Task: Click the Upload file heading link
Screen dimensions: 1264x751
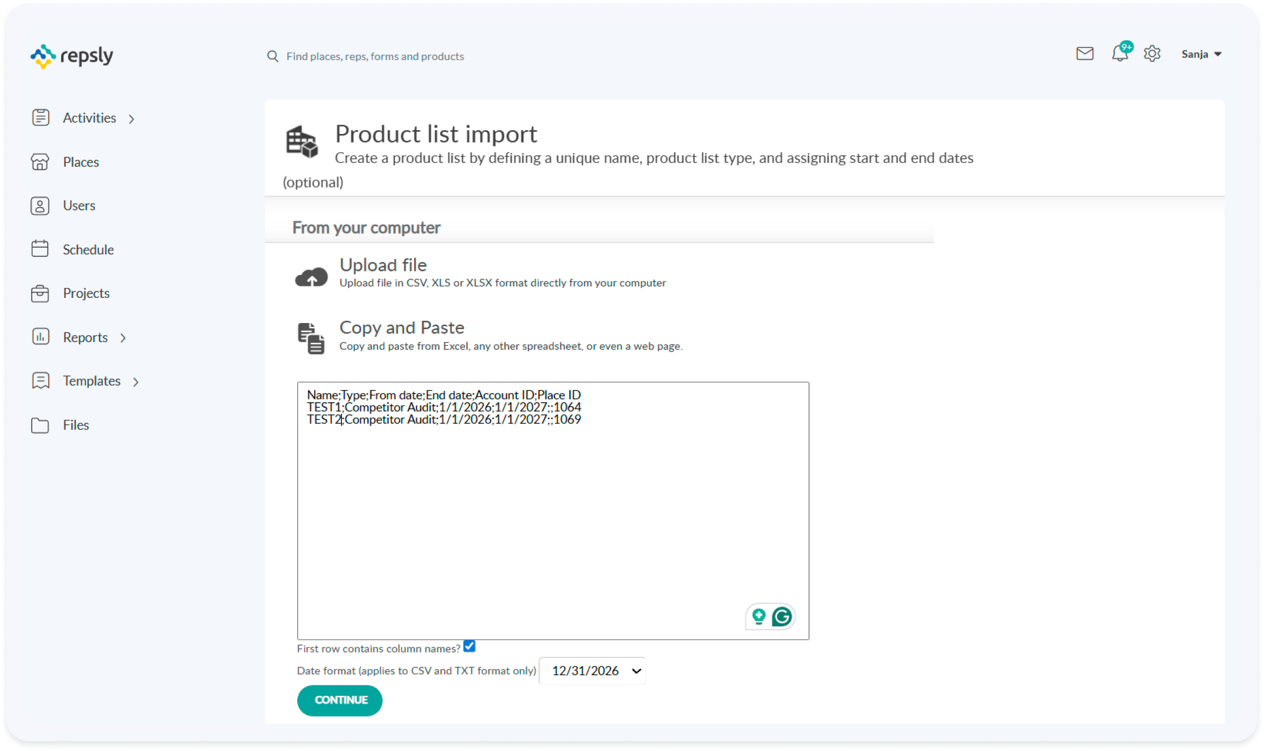Action: pos(383,265)
